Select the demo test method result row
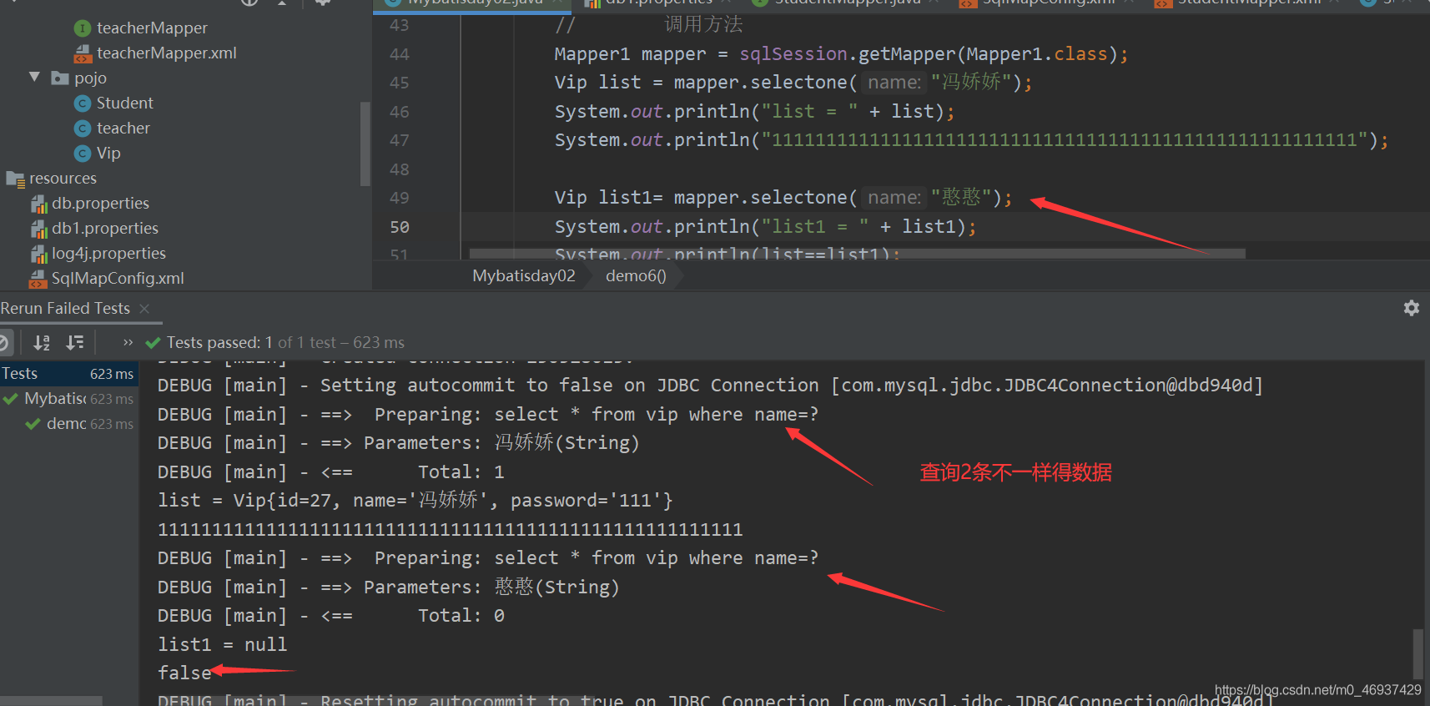The image size is (1430, 706). click(x=68, y=424)
